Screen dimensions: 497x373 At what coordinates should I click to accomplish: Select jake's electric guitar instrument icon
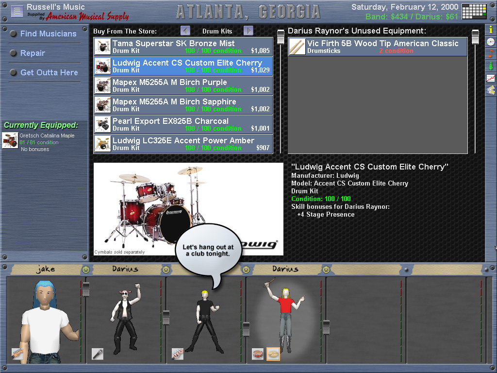click(17, 354)
